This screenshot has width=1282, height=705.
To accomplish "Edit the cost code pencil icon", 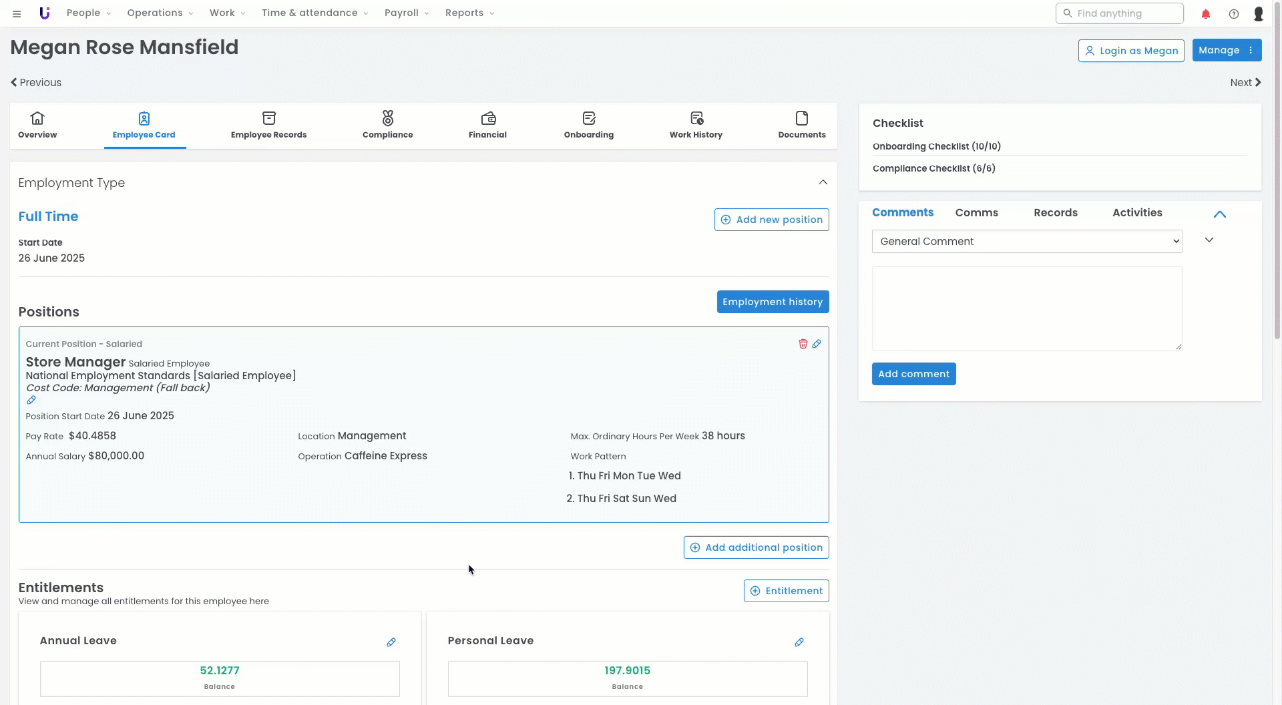I will click(x=31, y=401).
